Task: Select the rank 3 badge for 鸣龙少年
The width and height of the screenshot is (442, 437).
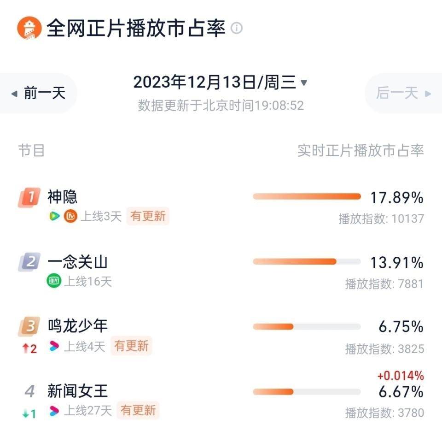Action: click(29, 326)
